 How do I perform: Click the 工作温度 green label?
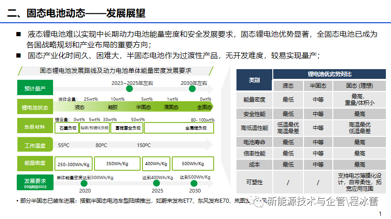[x=35, y=146]
